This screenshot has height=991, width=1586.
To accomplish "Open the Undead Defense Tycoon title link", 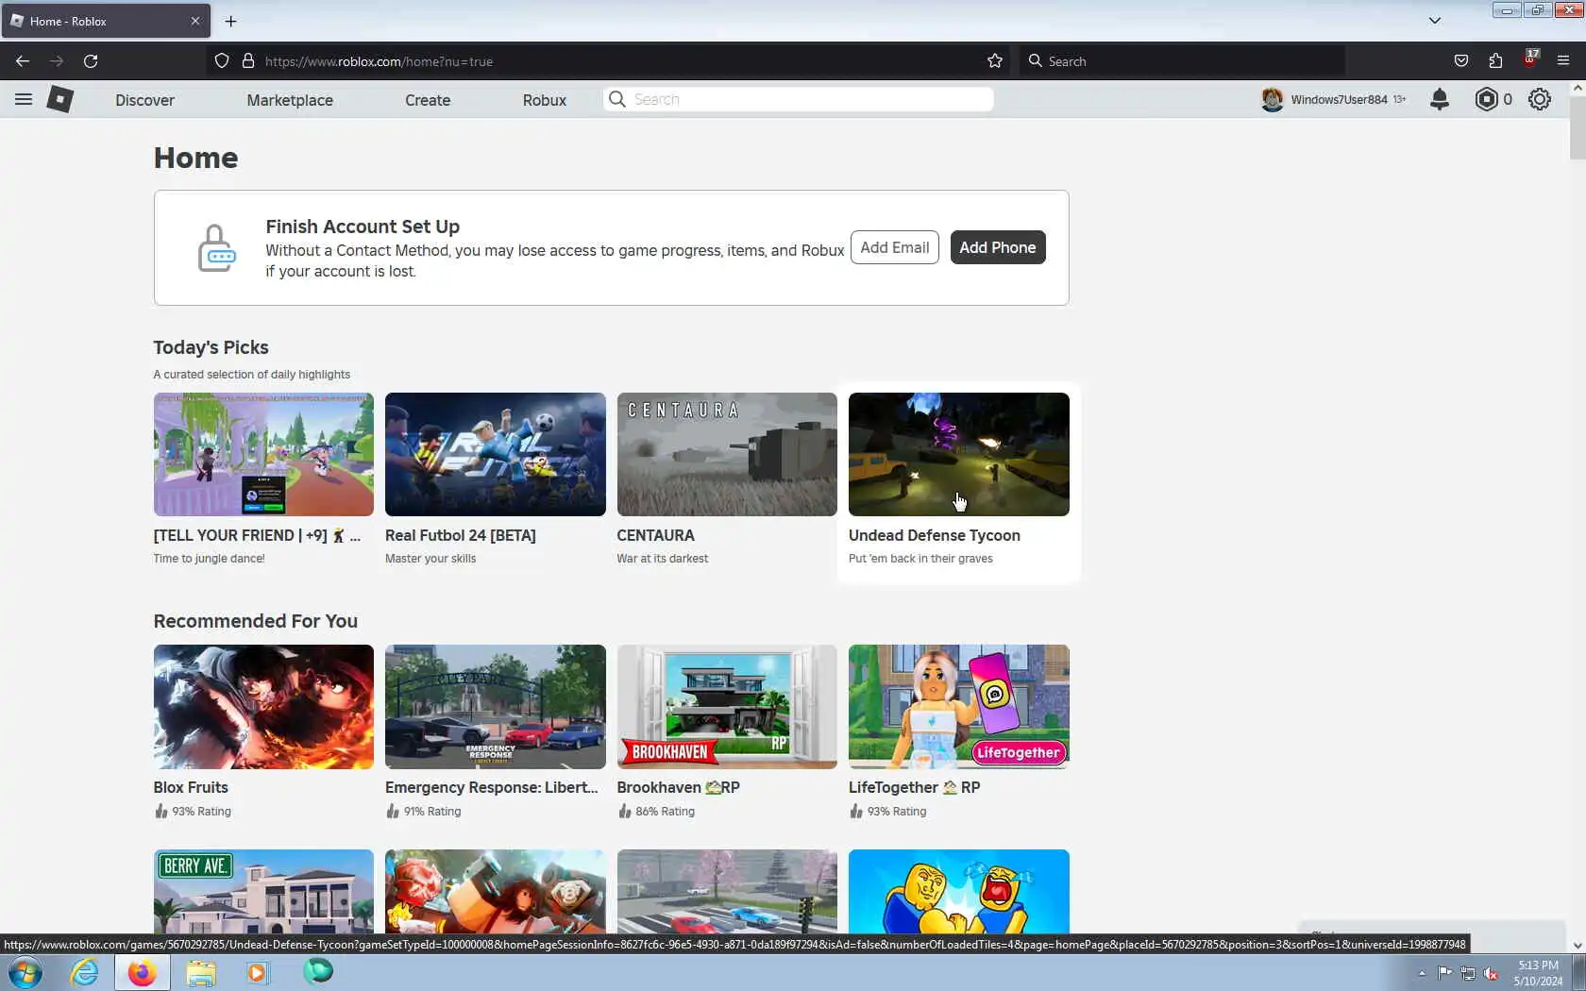I will (934, 535).
